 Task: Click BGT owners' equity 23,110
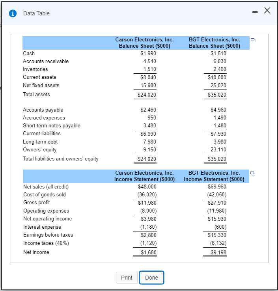218,149
